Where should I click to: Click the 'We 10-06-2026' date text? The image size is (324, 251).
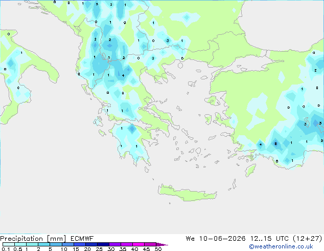[x=216, y=239]
